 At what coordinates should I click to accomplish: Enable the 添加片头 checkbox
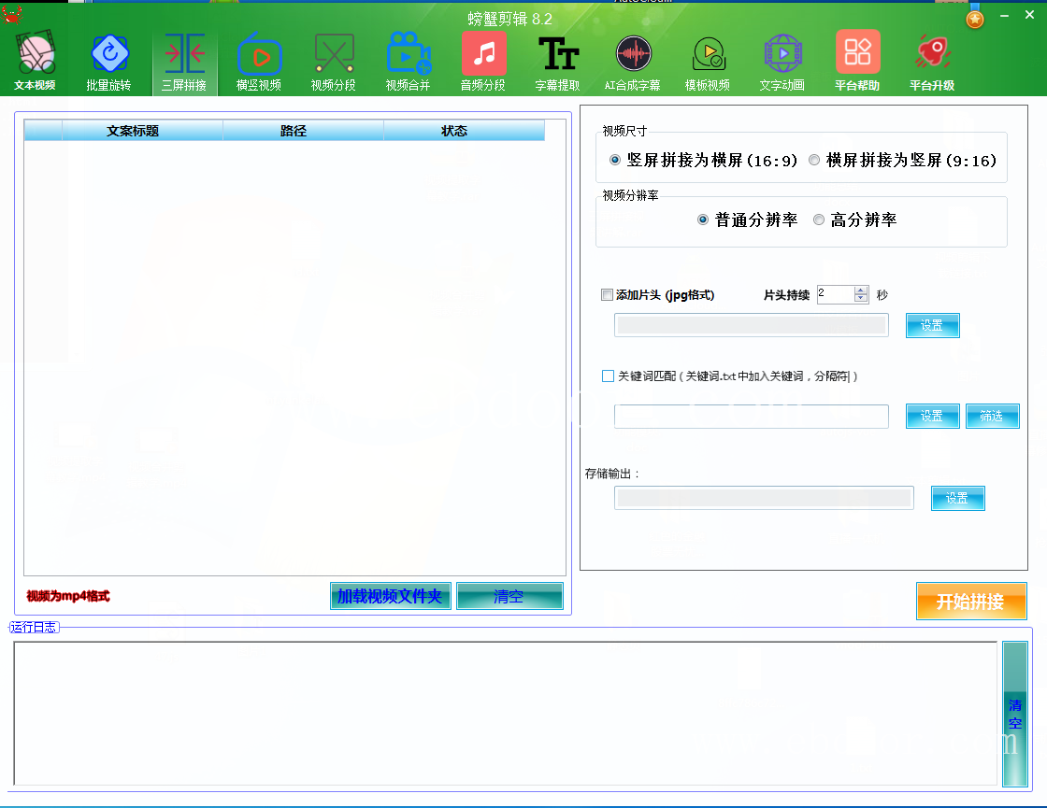click(608, 295)
